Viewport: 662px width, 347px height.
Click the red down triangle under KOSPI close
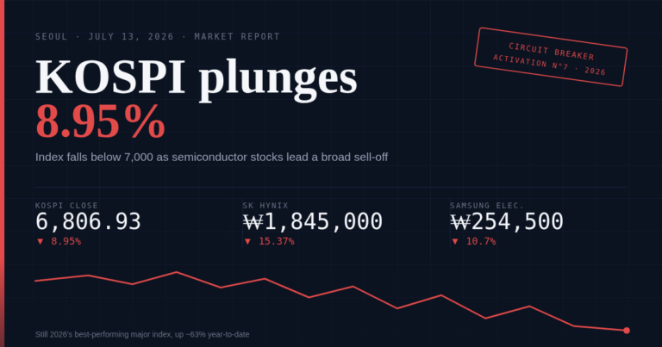tap(41, 242)
